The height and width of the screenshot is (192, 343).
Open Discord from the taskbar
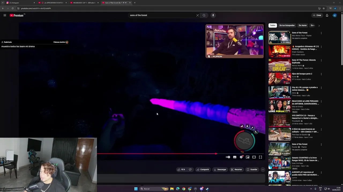(x=201, y=189)
